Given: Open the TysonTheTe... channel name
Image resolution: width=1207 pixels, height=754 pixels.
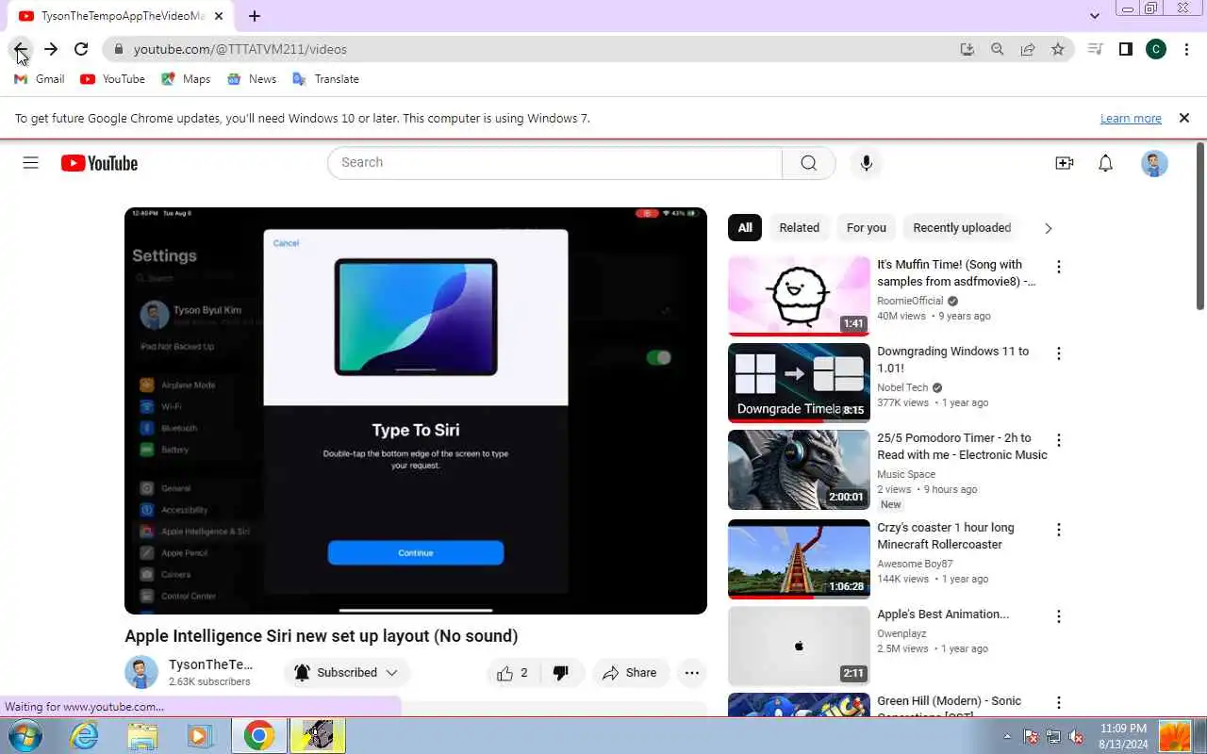Looking at the screenshot, I should pyautogui.click(x=210, y=664).
